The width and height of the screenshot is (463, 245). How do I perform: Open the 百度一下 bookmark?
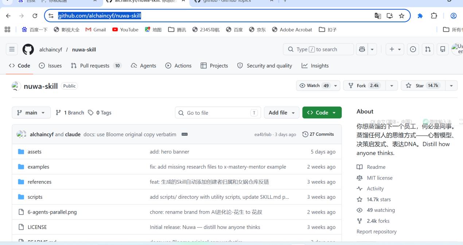(x=35, y=30)
